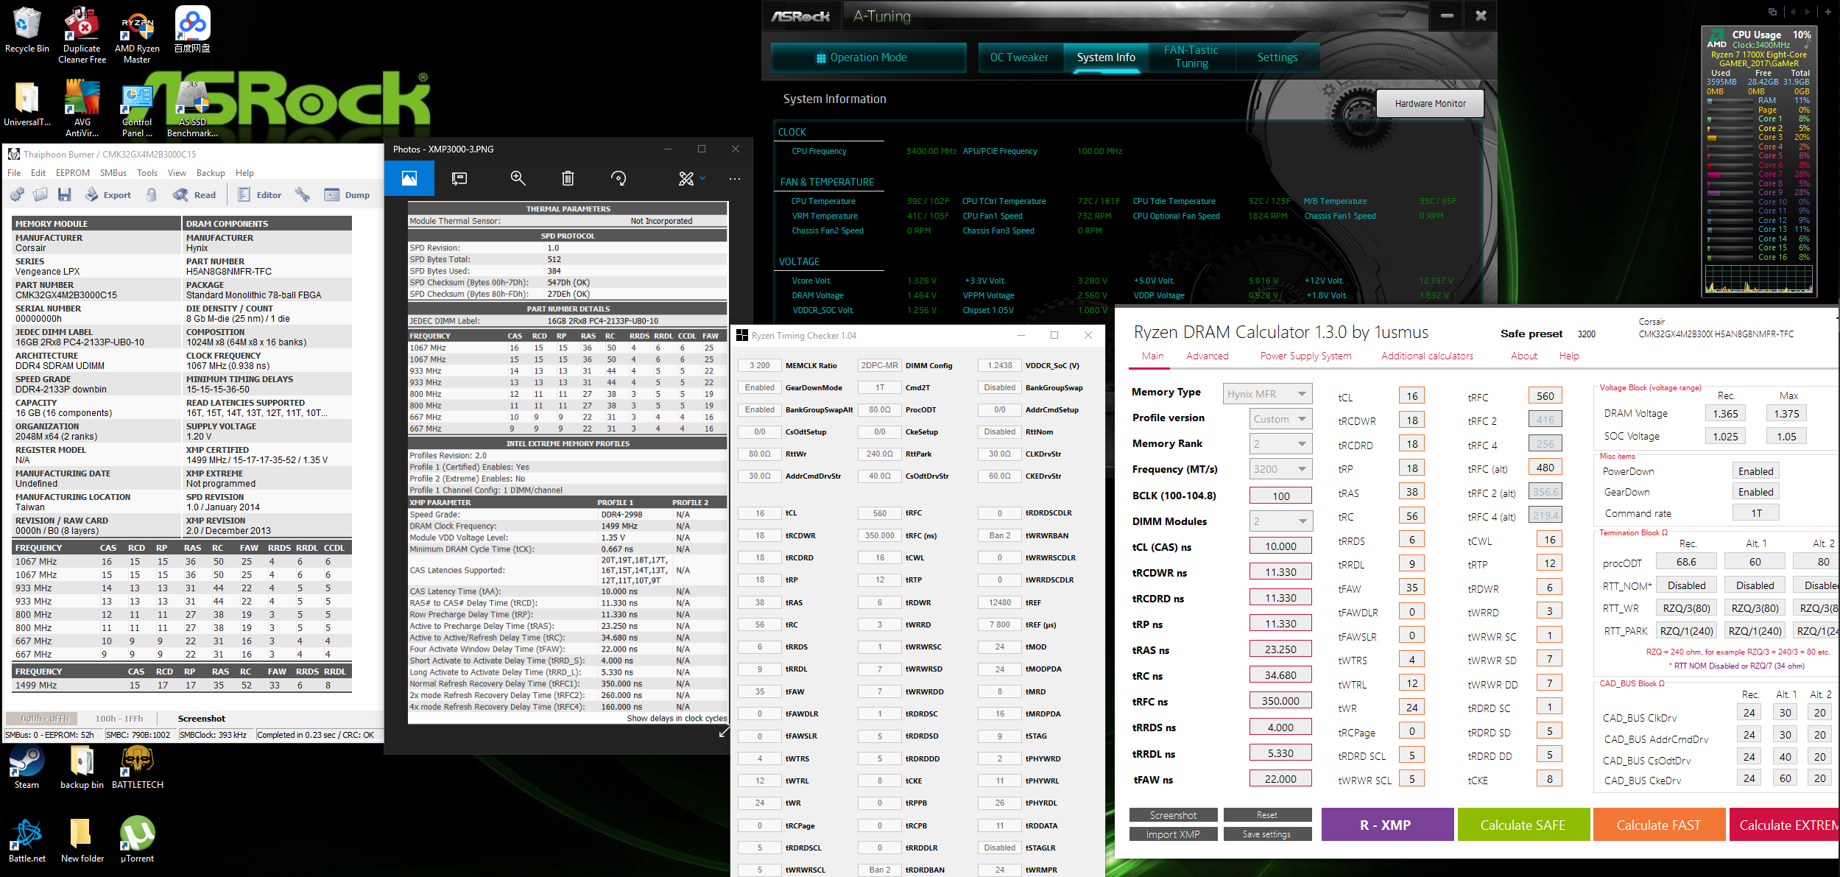Select the 100h - 1FFh tab in Thaiphoon Burner
The height and width of the screenshot is (877, 1840).
coord(119,718)
